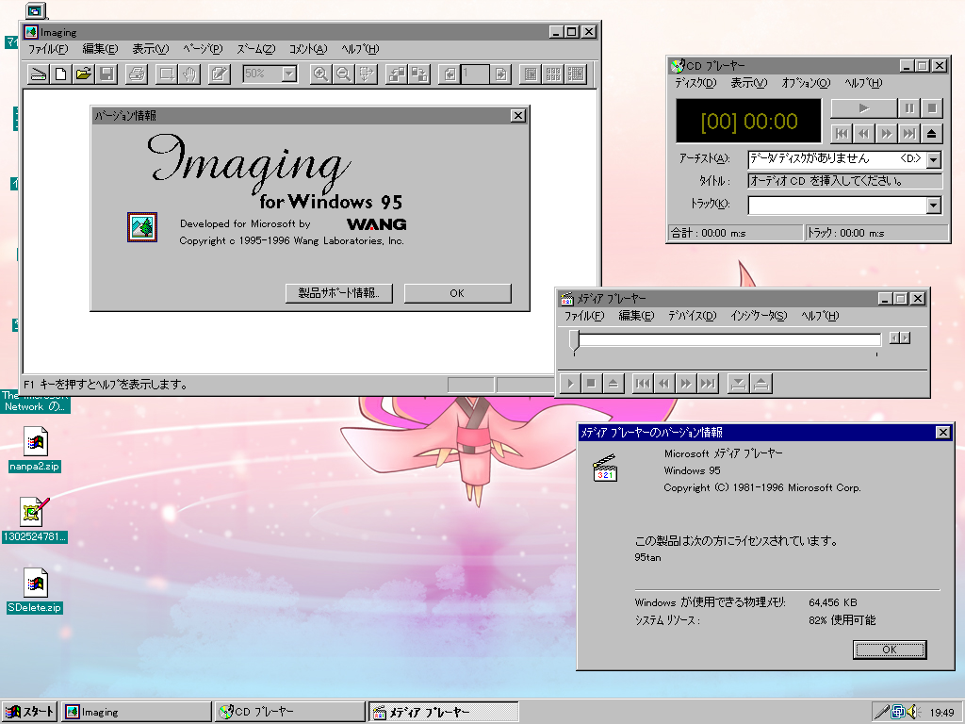Click the スタート Start button
Image resolution: width=965 pixels, height=724 pixels.
point(29,712)
